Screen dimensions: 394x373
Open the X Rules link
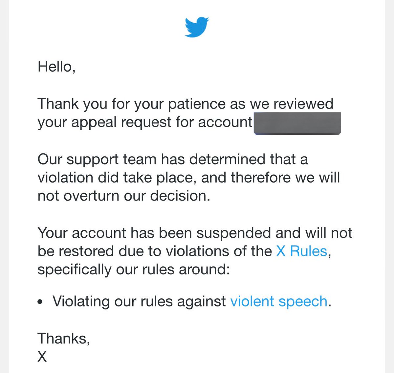[x=302, y=251]
